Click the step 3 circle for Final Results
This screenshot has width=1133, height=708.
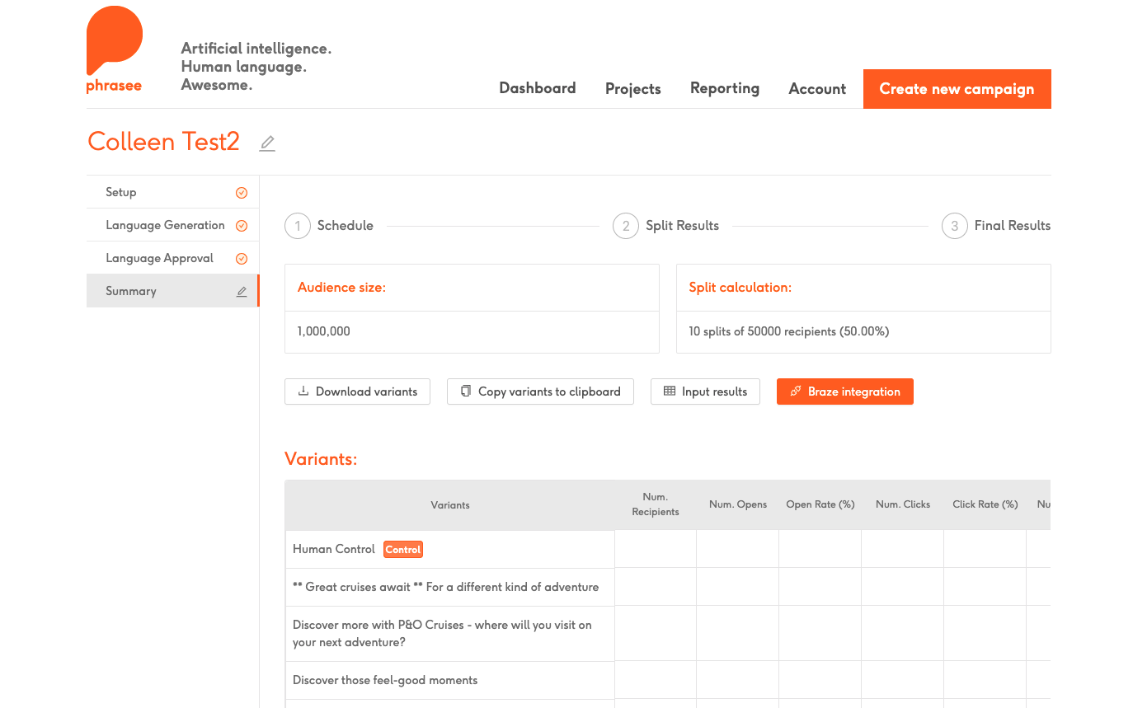click(955, 226)
